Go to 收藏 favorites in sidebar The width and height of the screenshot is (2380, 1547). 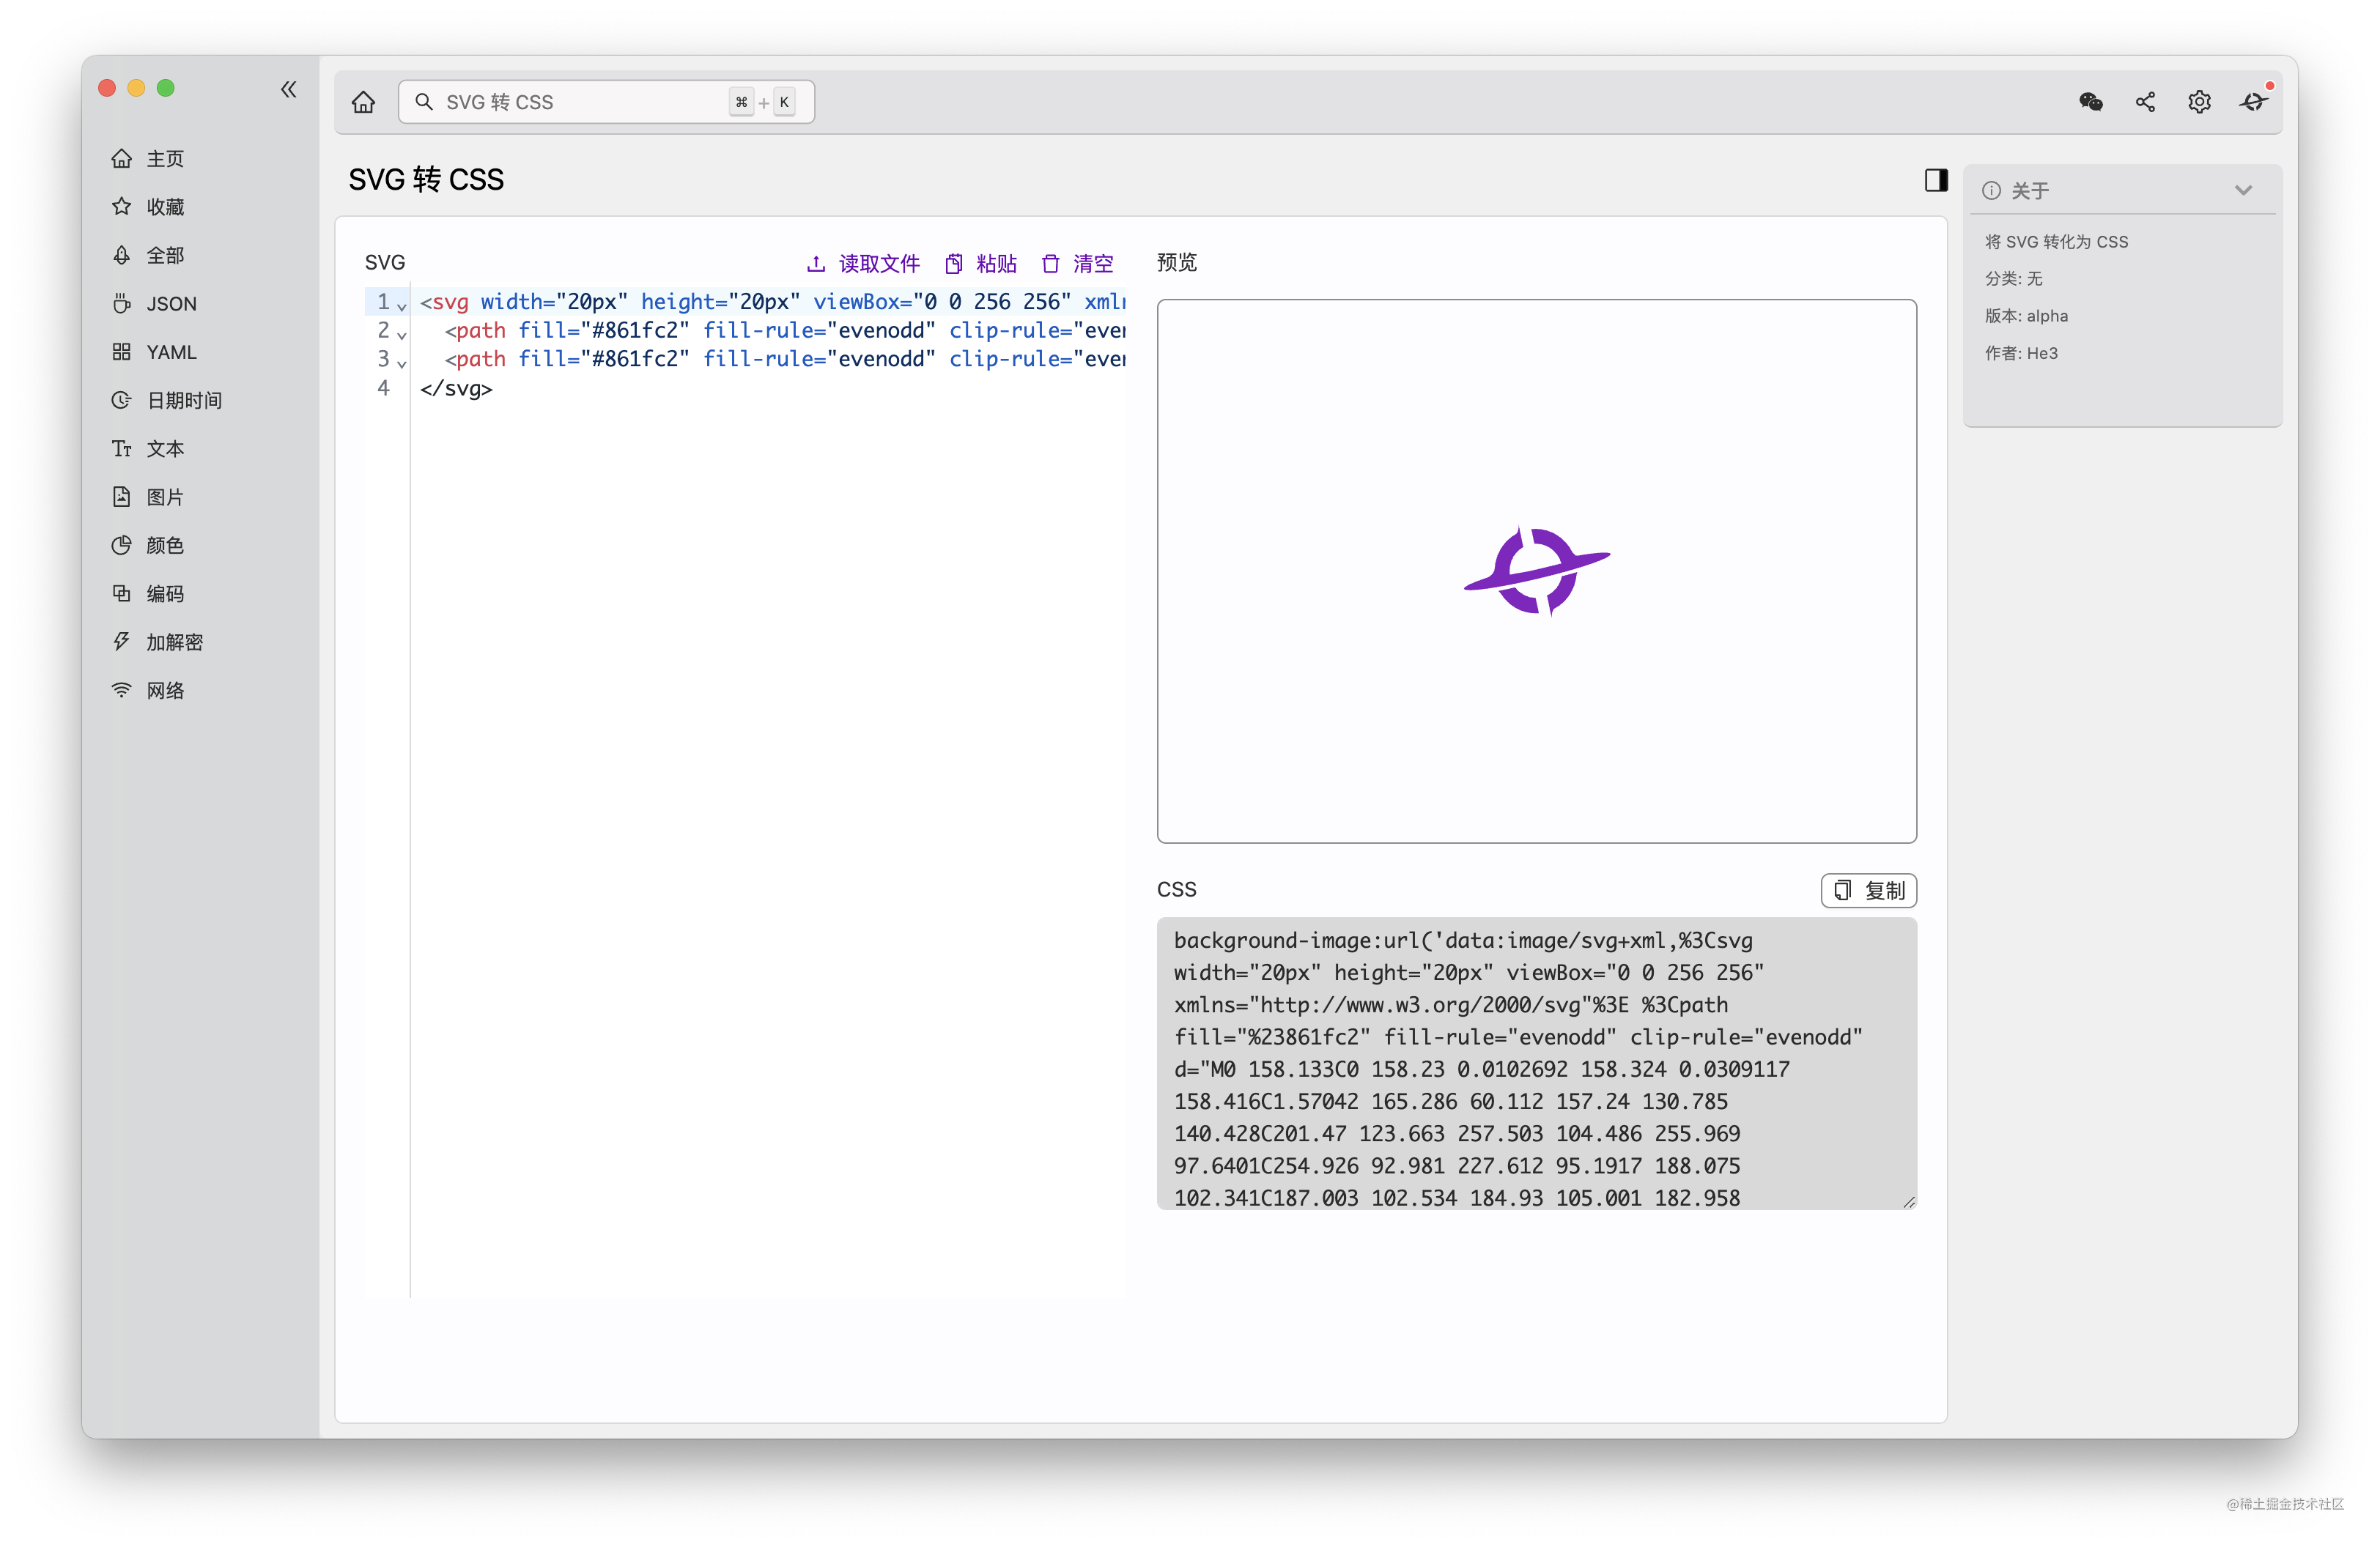click(165, 207)
